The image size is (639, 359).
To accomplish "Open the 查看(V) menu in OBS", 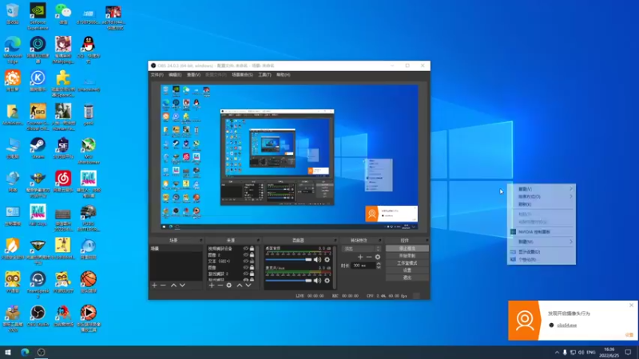I will click(193, 75).
